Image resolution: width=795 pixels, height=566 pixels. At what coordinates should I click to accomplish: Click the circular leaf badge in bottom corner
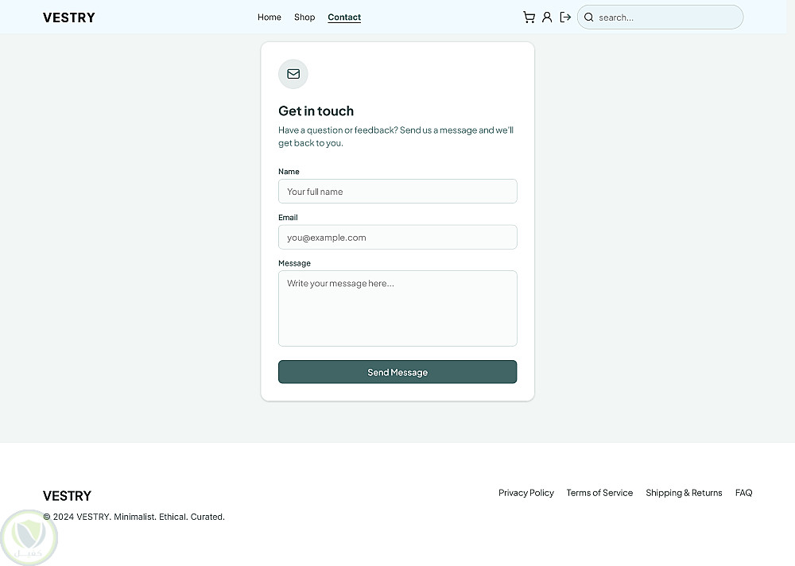click(x=29, y=538)
